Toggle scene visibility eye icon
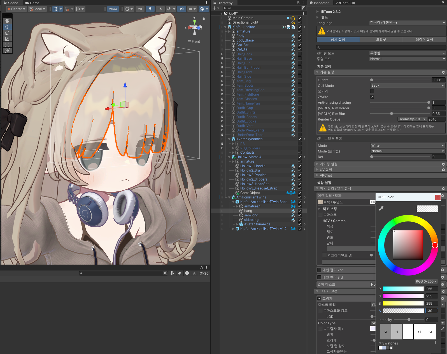This screenshot has width=447, height=354. click(182, 9)
